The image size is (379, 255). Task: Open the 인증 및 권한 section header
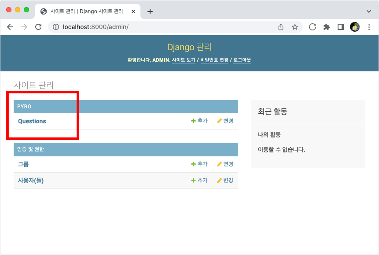point(30,149)
